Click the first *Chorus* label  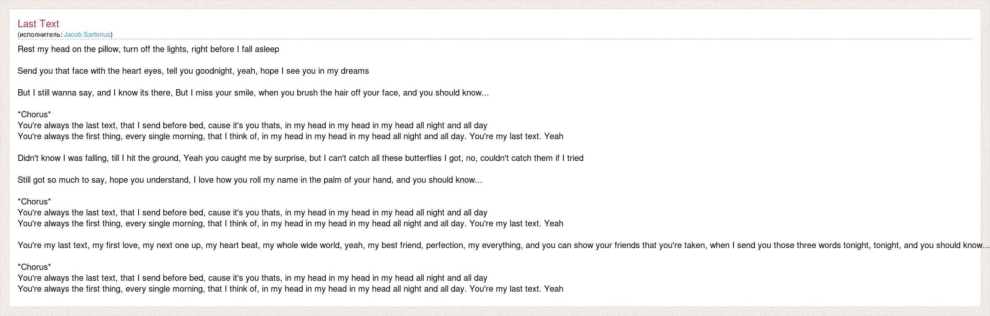(34, 114)
